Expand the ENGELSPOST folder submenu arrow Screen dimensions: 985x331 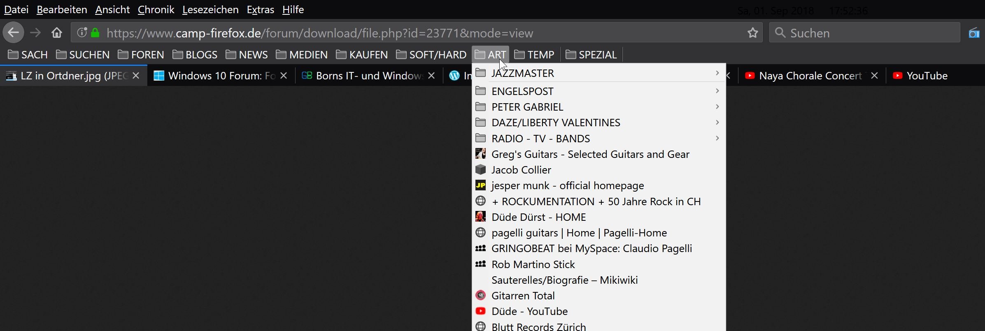tap(717, 91)
